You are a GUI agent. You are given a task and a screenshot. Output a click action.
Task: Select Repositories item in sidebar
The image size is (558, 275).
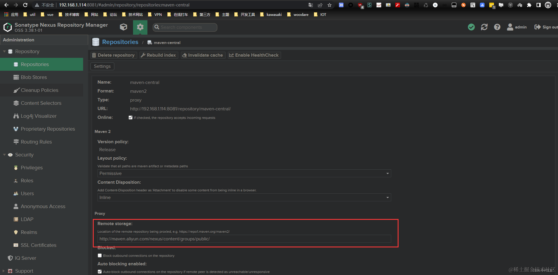(41, 64)
